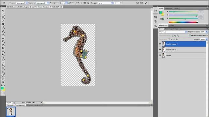Toggle the Распространить кадр 1 checkbox
Image resolution: width=209 pixels, height=117 pixels.
[190, 35]
